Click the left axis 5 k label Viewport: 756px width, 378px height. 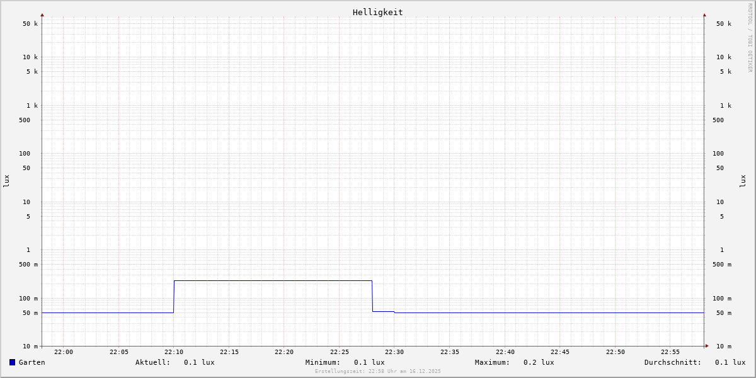point(32,72)
